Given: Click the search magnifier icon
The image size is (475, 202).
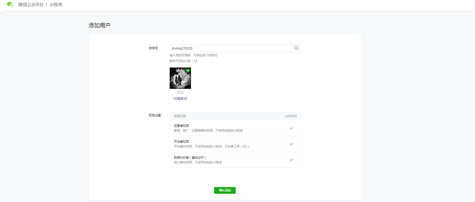Looking at the screenshot, I should (296, 48).
